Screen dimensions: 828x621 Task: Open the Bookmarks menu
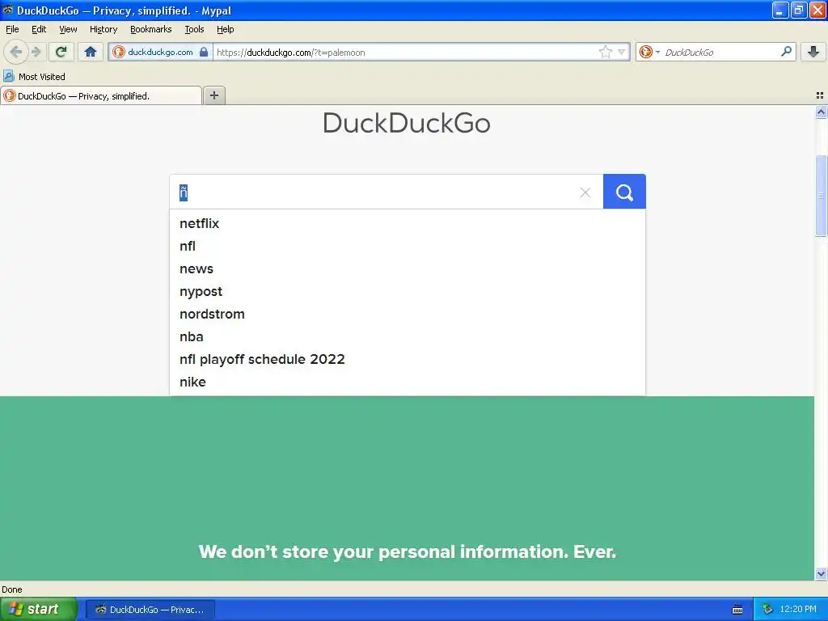(x=151, y=29)
